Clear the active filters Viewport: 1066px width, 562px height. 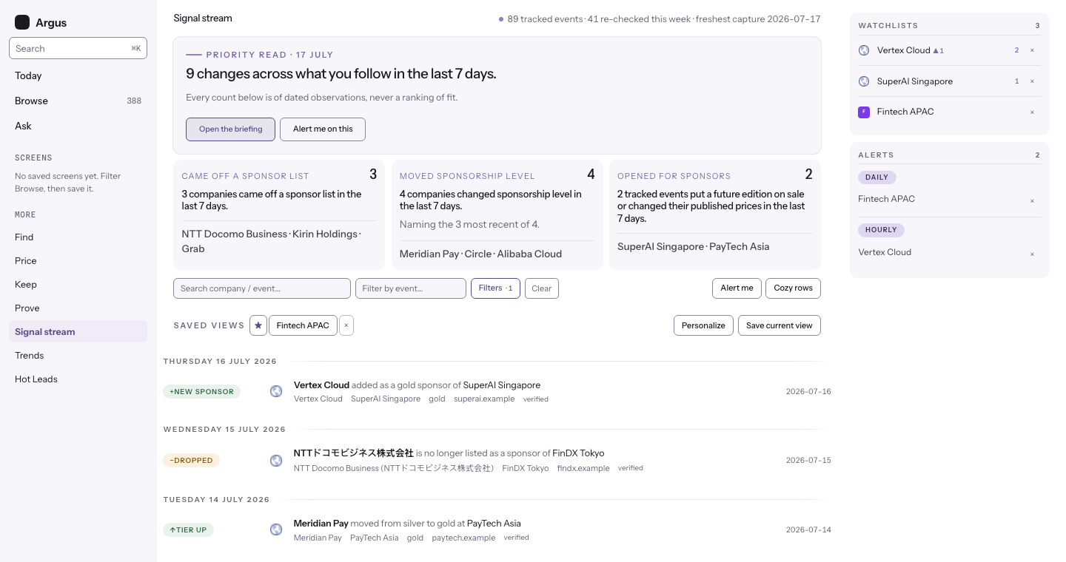(542, 288)
